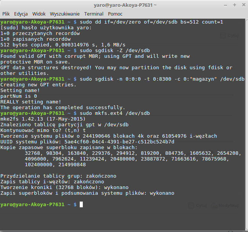The image size is (248, 232).
Task: Click 'Znaleziono tablicę partycji gpt' line
Action: point(64,125)
